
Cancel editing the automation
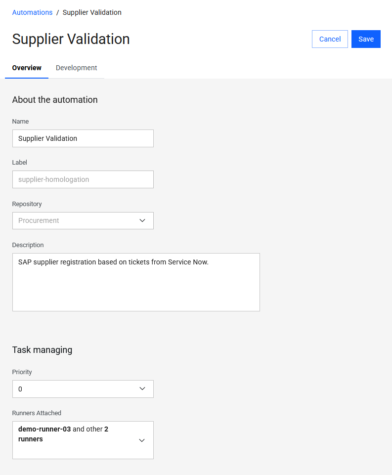pyautogui.click(x=329, y=39)
